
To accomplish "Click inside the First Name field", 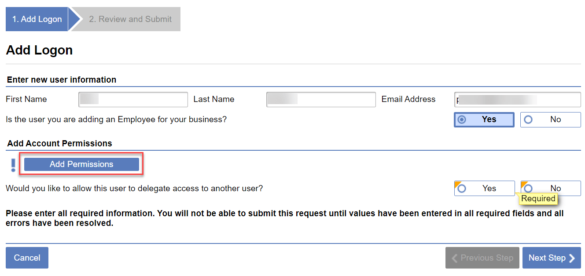I will [133, 99].
